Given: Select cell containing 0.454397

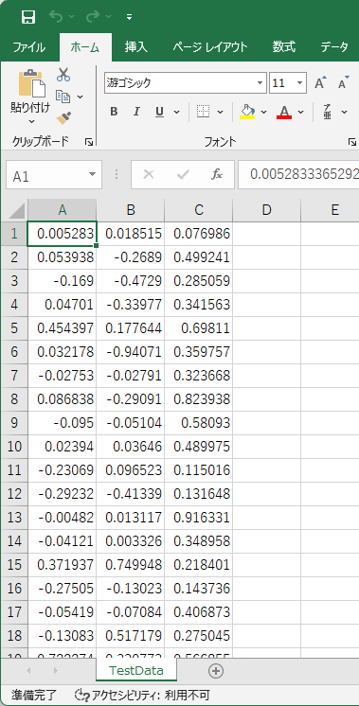Looking at the screenshot, I should 63,328.
